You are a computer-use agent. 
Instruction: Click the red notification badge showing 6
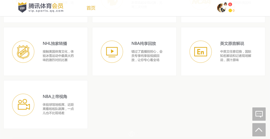coord(230,4)
